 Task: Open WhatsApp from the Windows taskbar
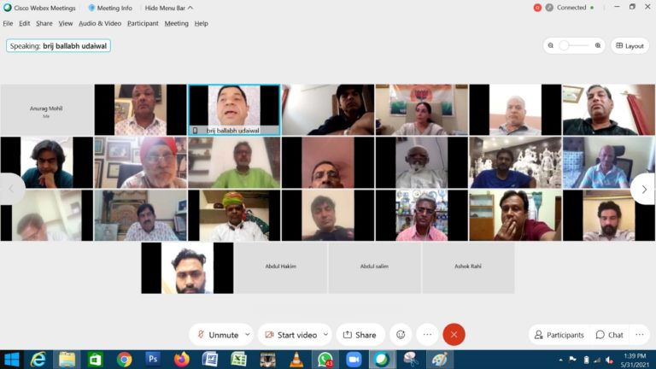pyautogui.click(x=325, y=360)
